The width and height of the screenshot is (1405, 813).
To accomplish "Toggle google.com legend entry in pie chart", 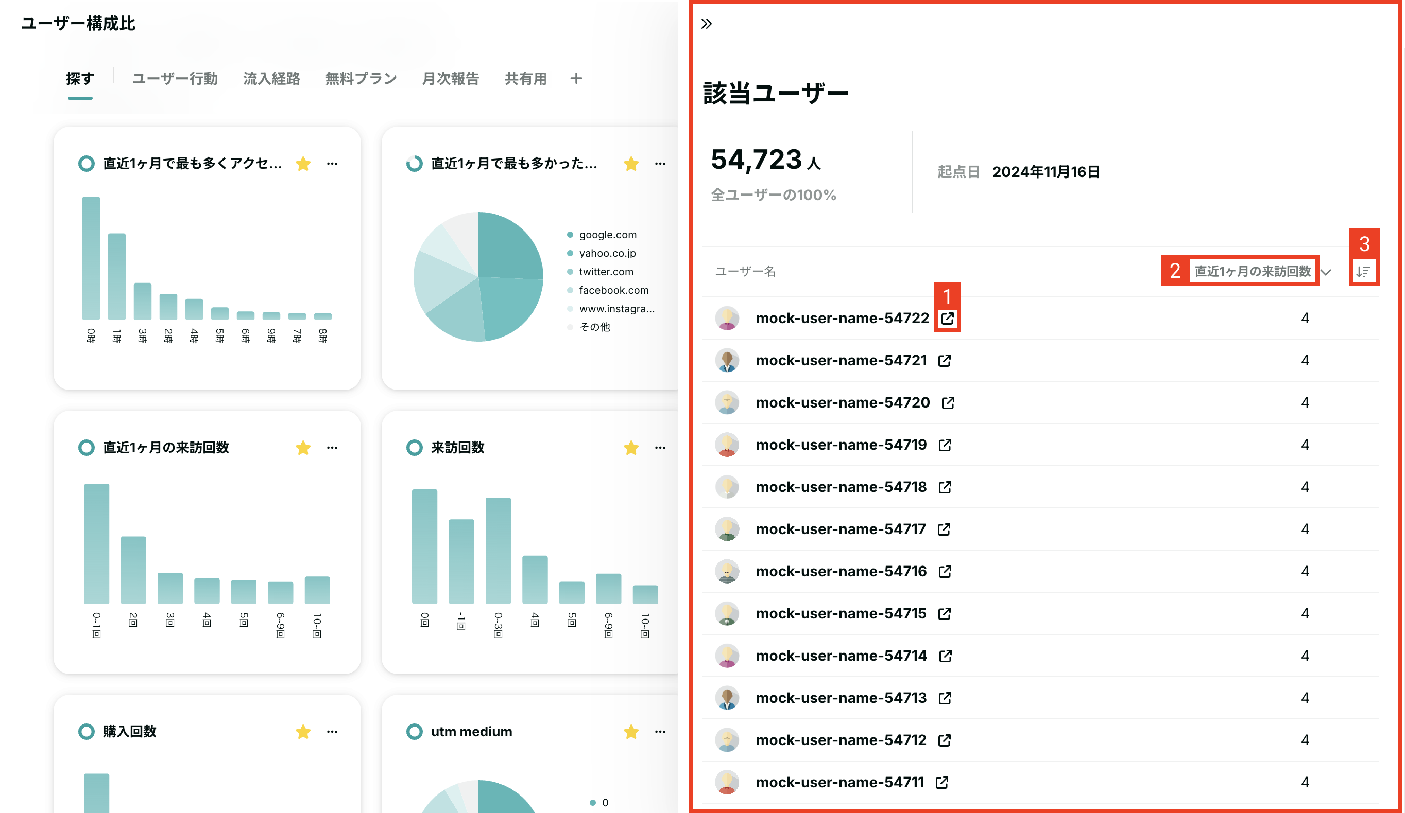I will tap(602, 235).
